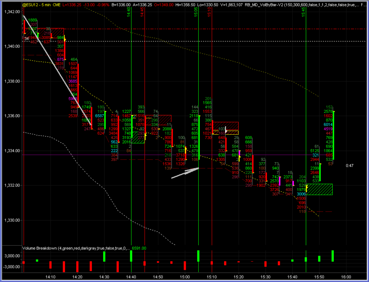Click the 14:20 time axis label
This screenshot has width=369, height=282.
[77, 277]
